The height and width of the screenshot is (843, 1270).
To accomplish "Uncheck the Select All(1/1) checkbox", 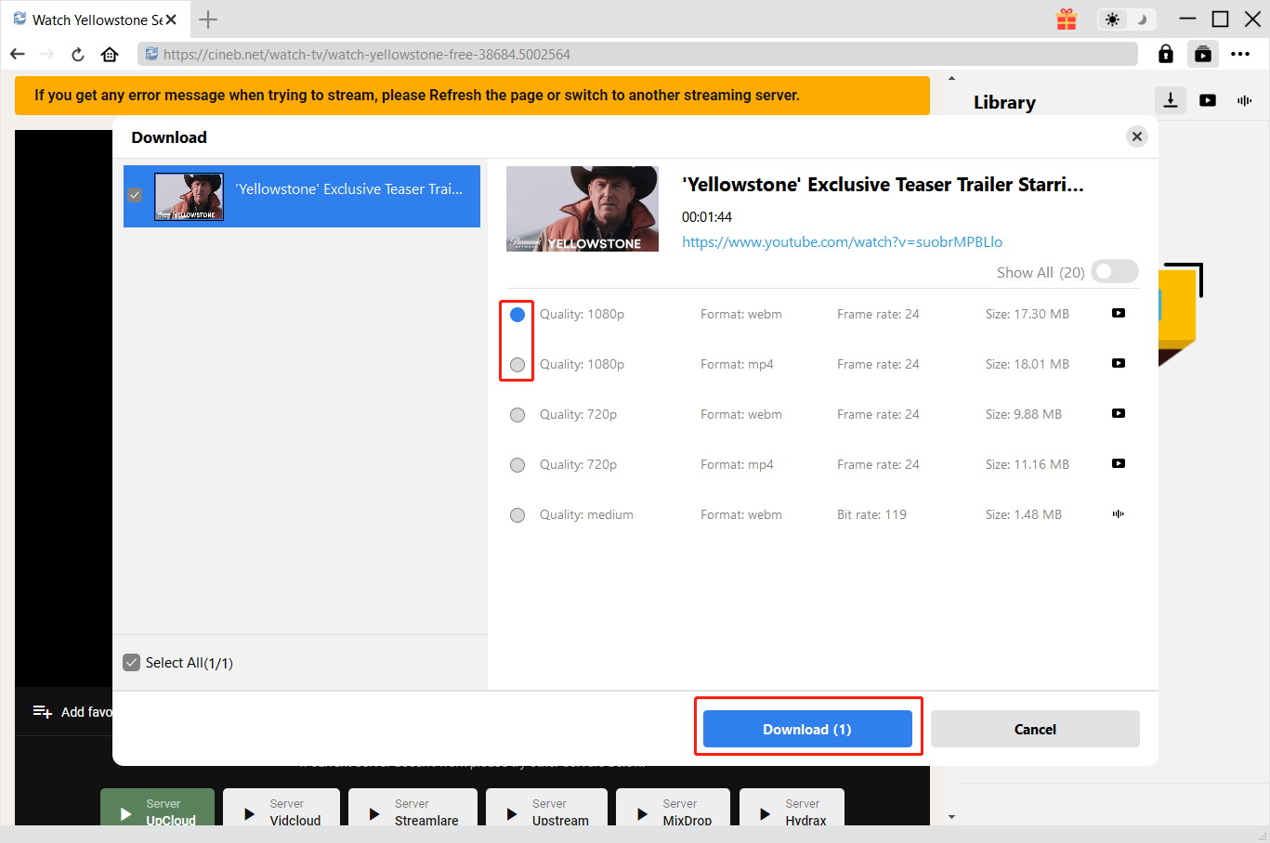I will coord(132,663).
